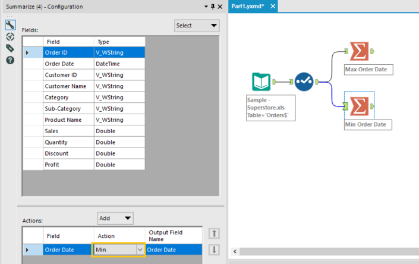
Task: Select the Customer ID field row
Action: click(84, 75)
